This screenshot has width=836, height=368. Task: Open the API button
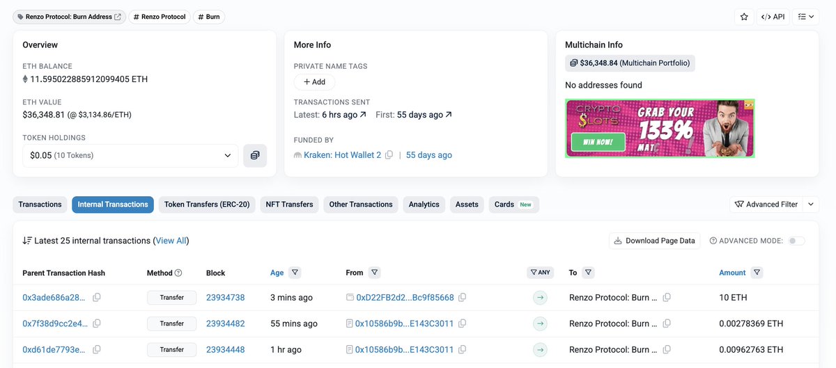pos(773,17)
